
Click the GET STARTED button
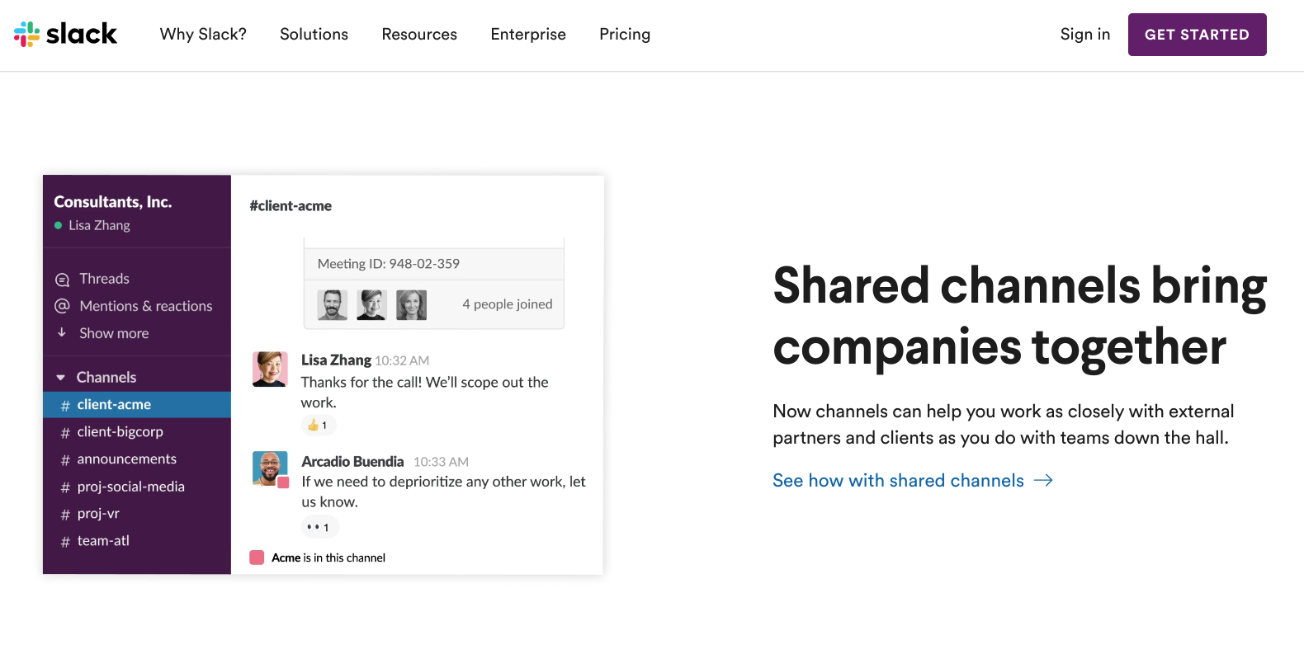pos(1197,35)
